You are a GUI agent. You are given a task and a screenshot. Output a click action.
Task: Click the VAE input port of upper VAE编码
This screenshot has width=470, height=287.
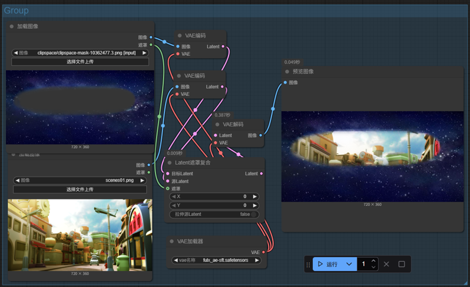tap(178, 54)
